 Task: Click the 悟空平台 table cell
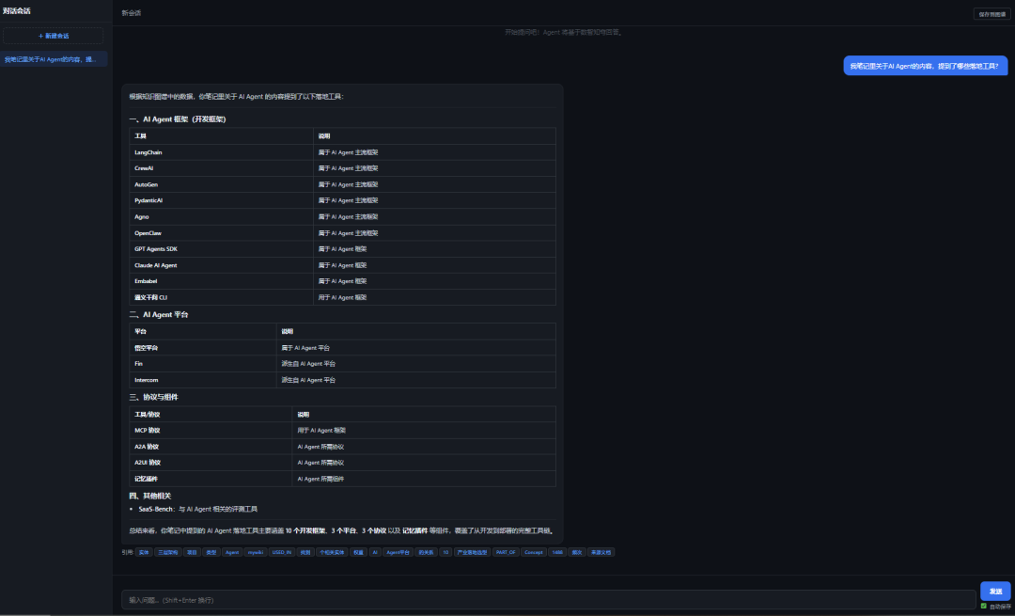(203, 348)
